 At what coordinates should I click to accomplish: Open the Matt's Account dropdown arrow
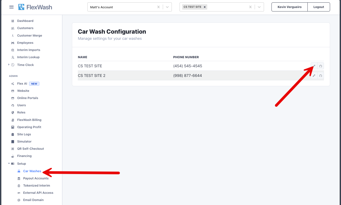167,7
